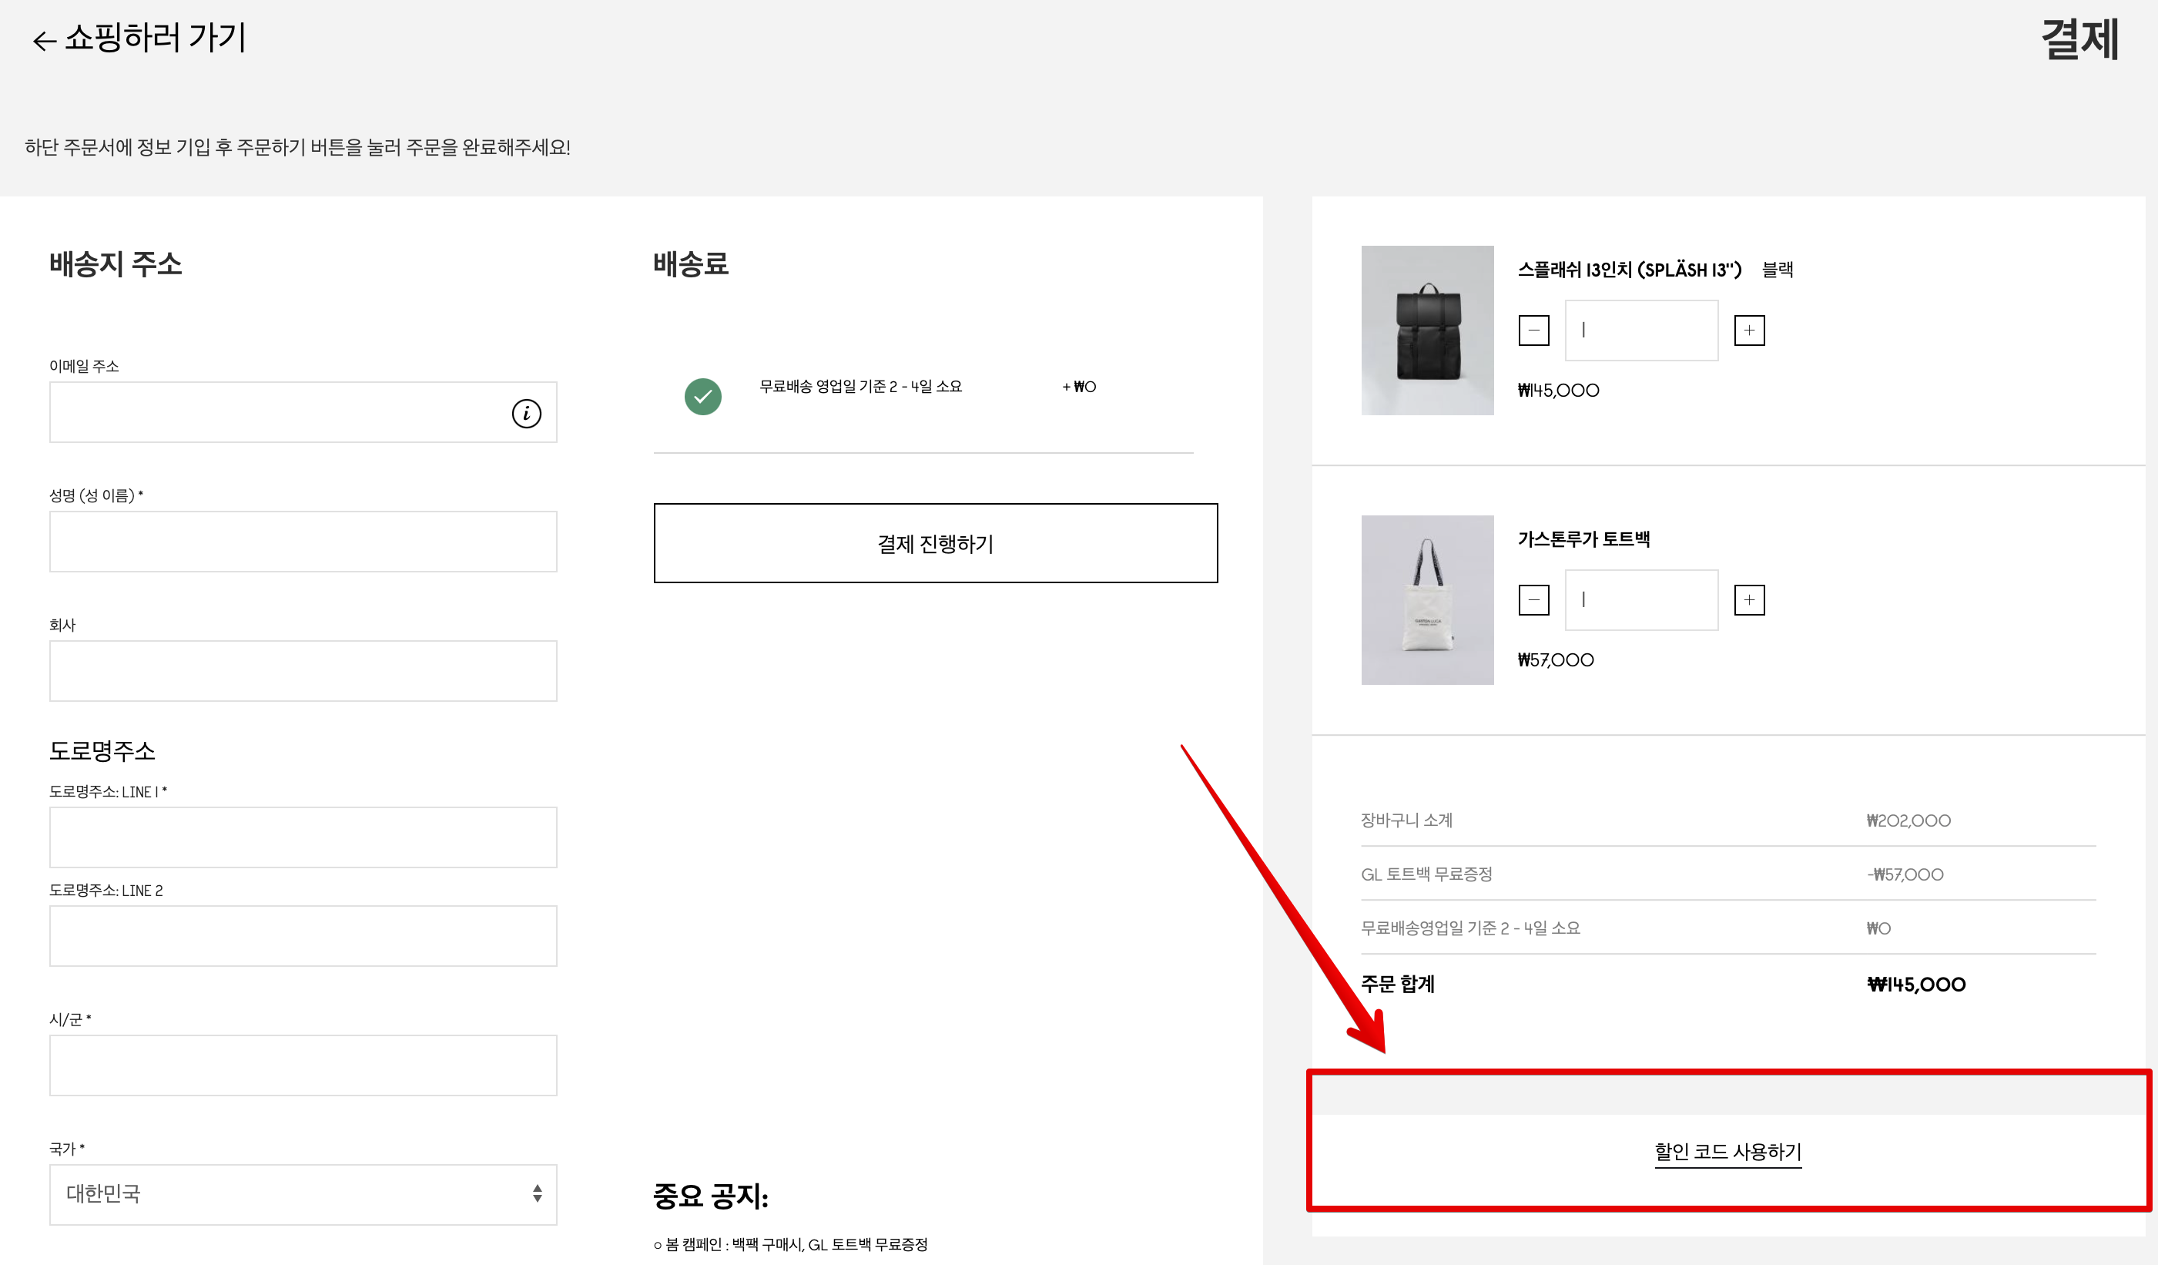This screenshot has width=2158, height=1265.
Task: Open the country dropdown showing 대한민국
Action: [x=303, y=1194]
